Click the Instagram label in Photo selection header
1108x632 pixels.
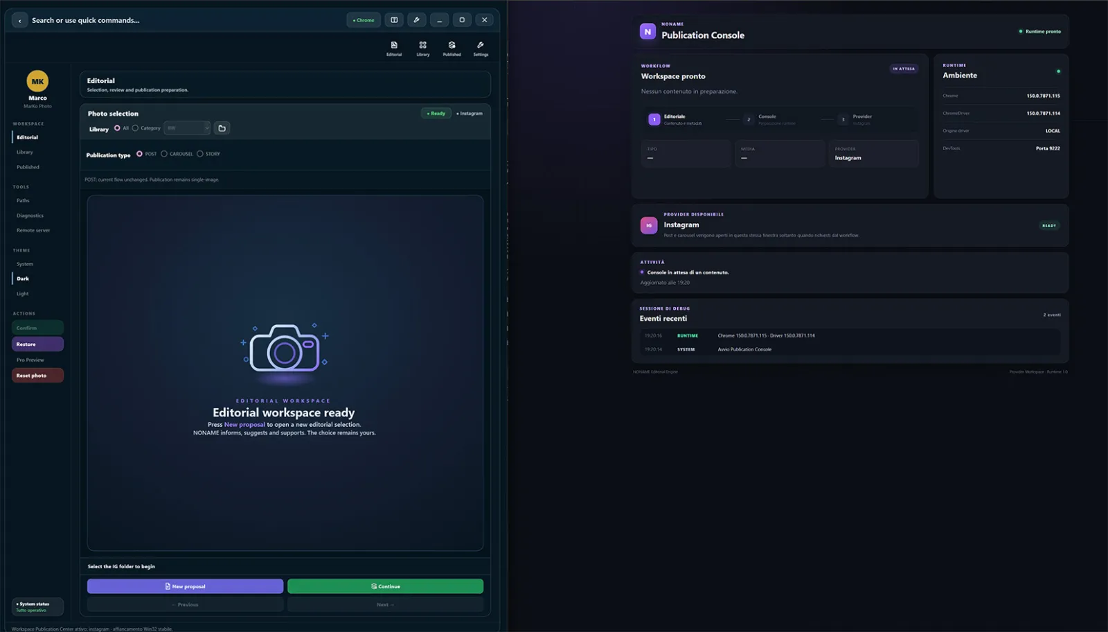470,113
